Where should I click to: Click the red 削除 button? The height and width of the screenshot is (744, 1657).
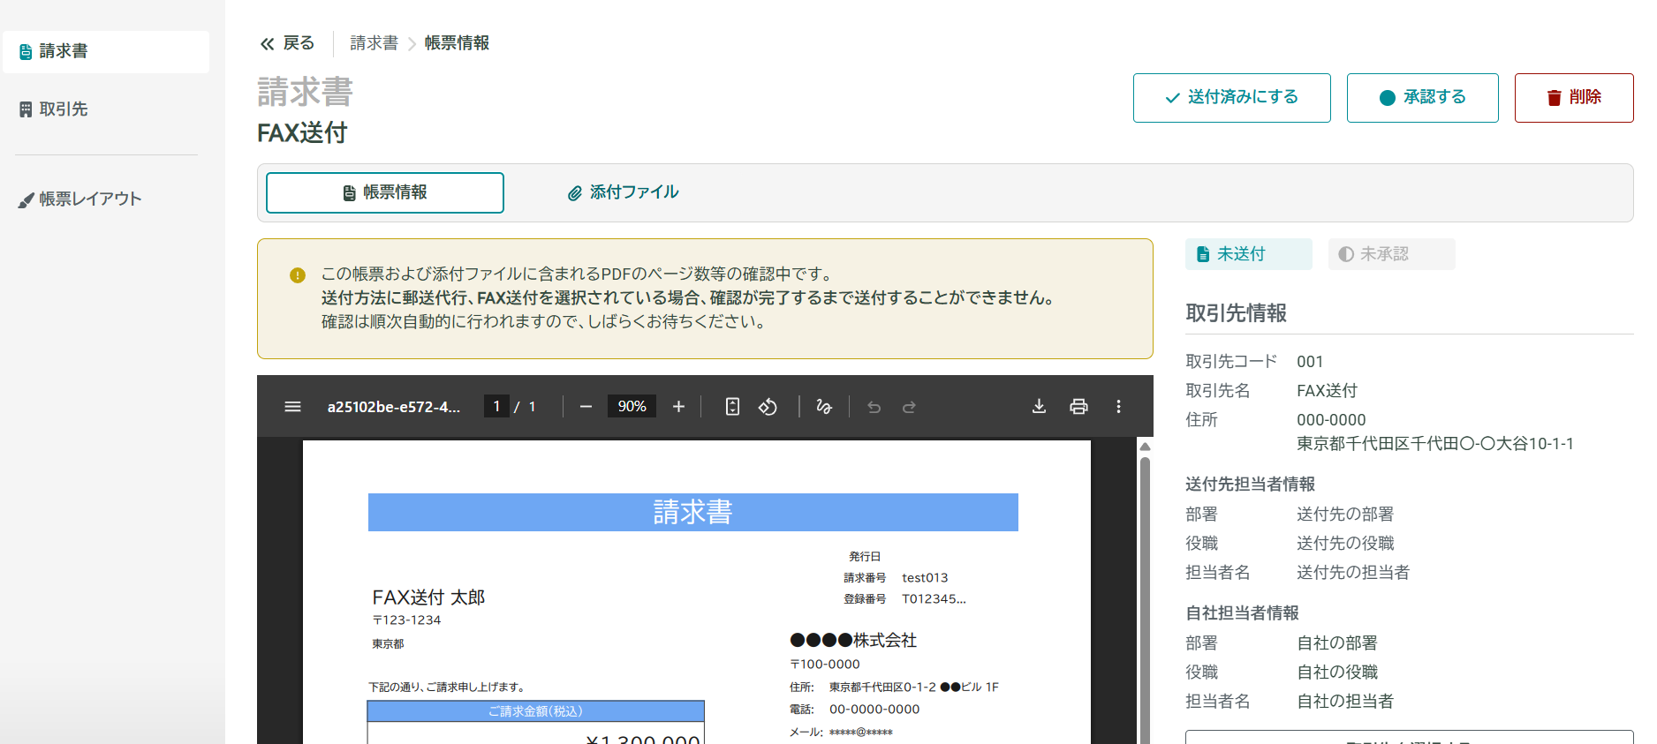tap(1573, 98)
